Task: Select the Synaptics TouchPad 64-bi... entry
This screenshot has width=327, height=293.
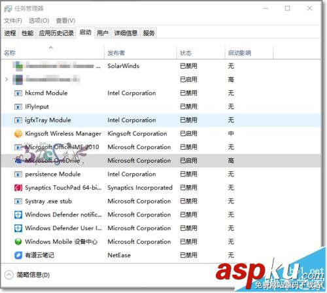Action: pos(161,188)
